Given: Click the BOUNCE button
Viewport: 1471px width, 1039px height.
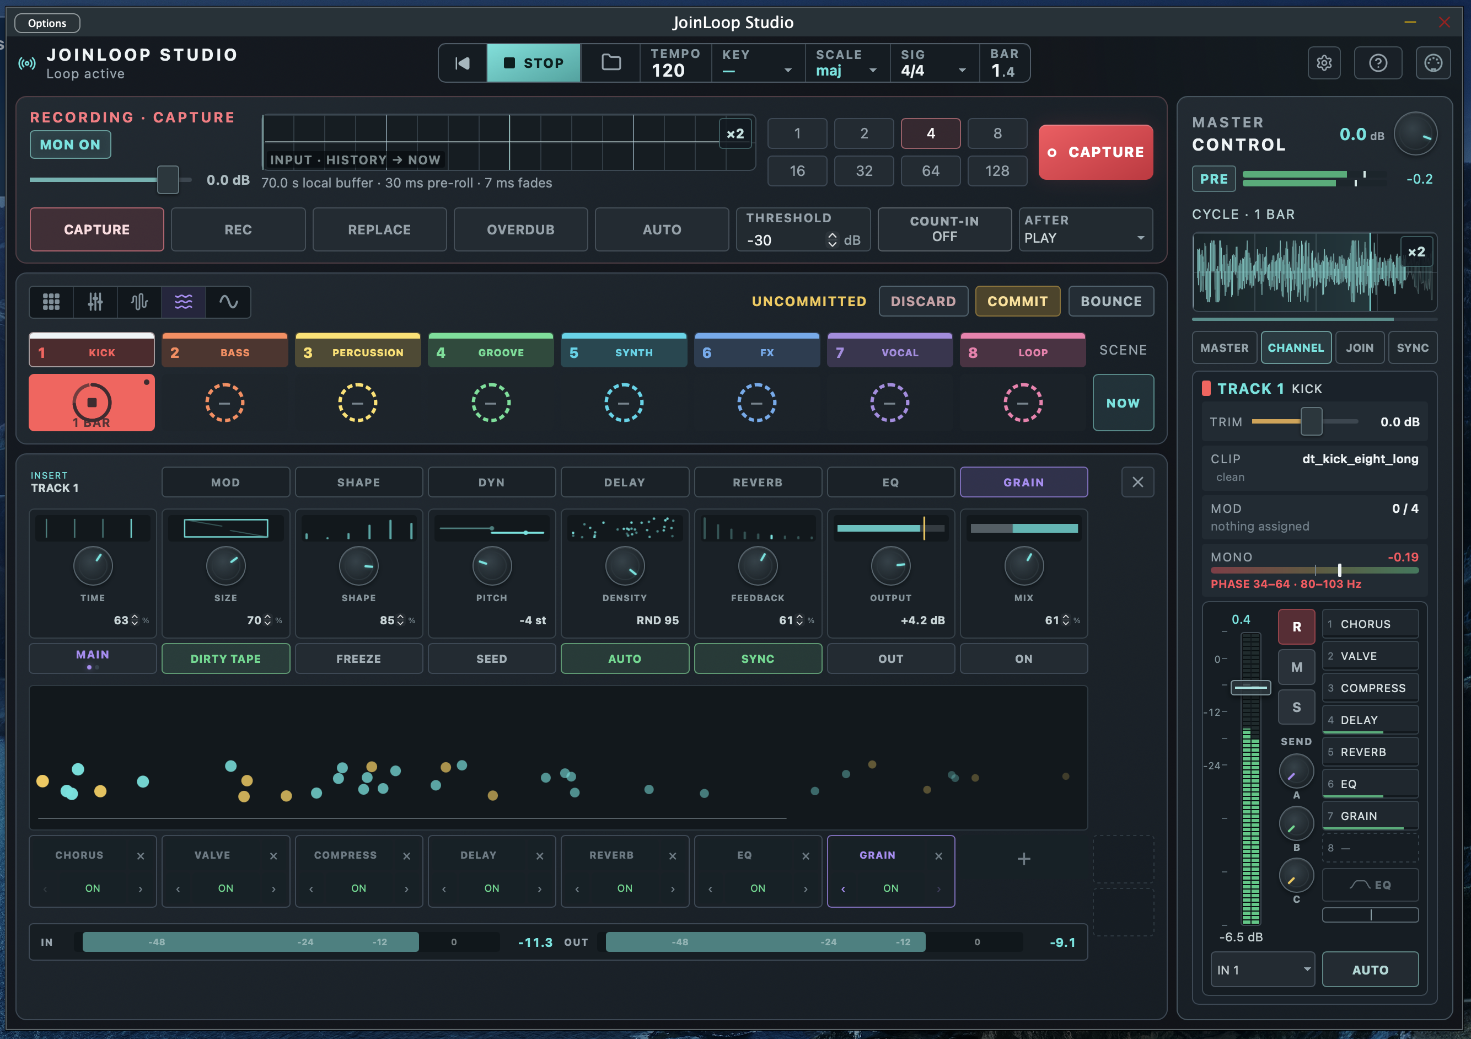Looking at the screenshot, I should coord(1111,301).
